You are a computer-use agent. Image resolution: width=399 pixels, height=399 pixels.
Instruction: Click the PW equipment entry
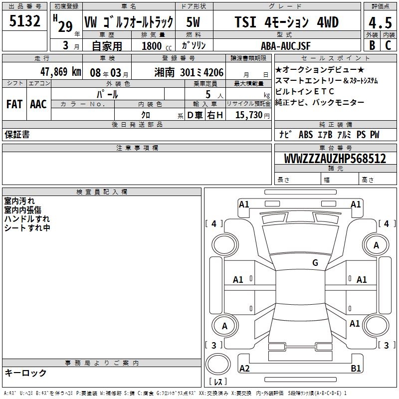coord(375,134)
